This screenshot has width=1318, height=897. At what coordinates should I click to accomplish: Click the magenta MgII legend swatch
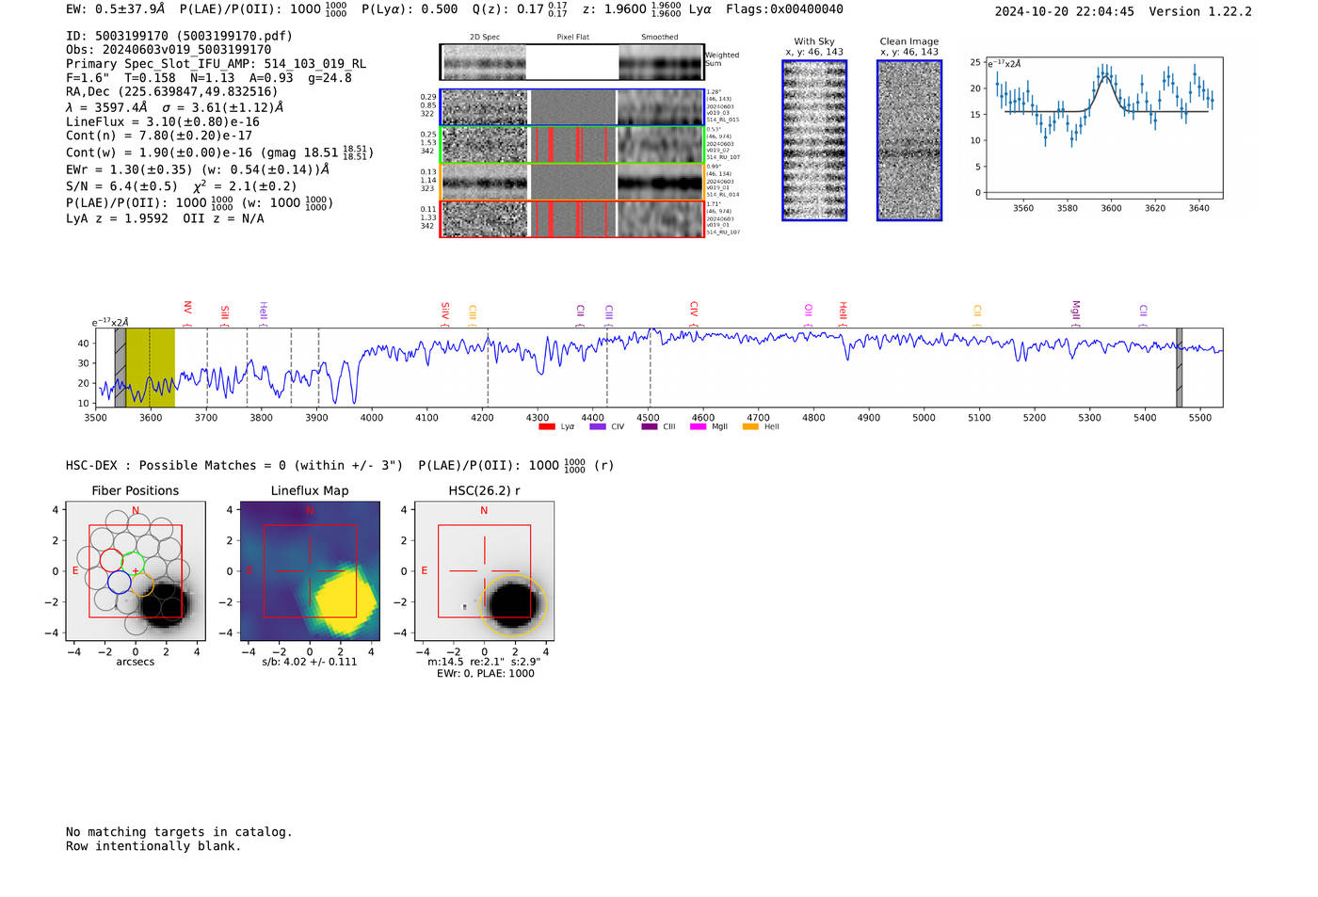698,427
